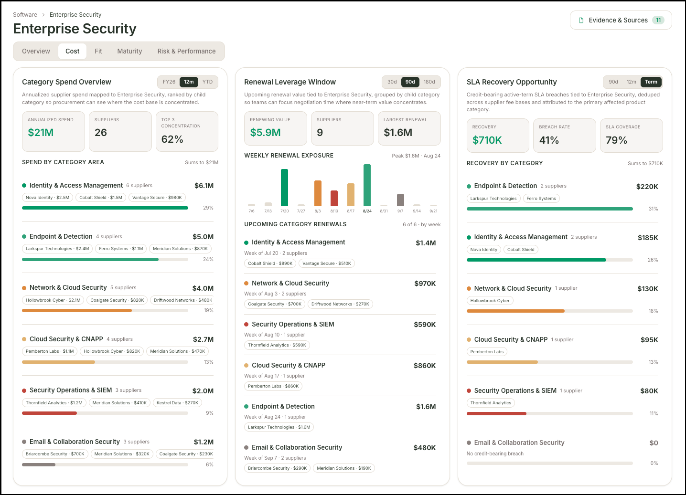Select 90d in Renewal Leverage Window
The height and width of the screenshot is (495, 686).
coord(410,82)
